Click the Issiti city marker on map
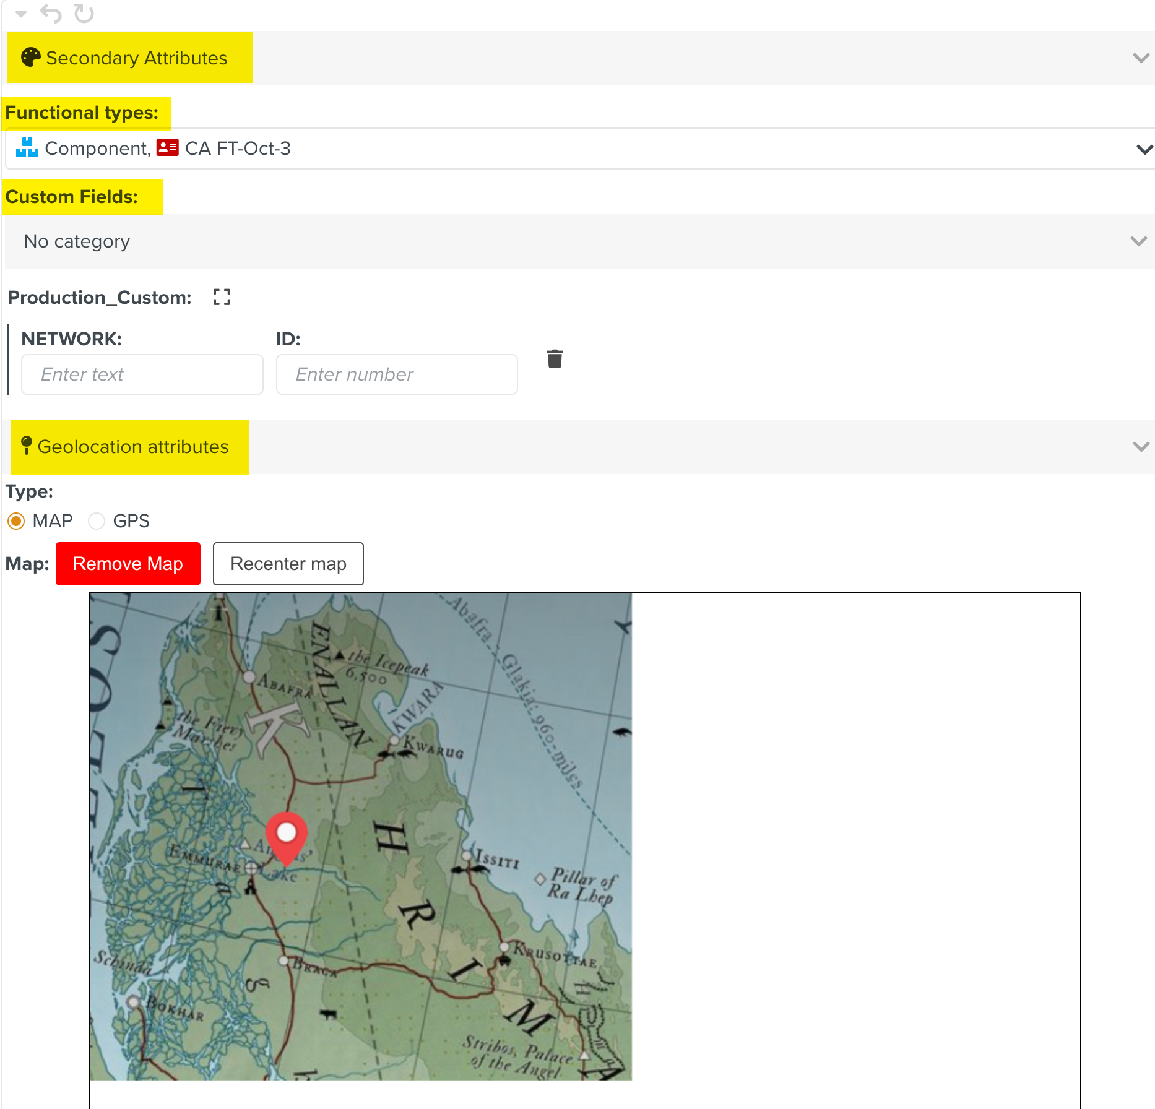 [467, 856]
